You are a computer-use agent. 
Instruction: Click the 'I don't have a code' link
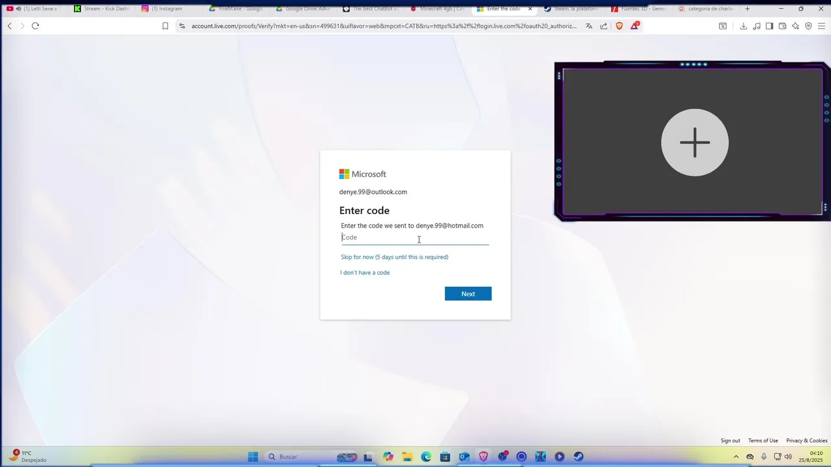point(365,272)
